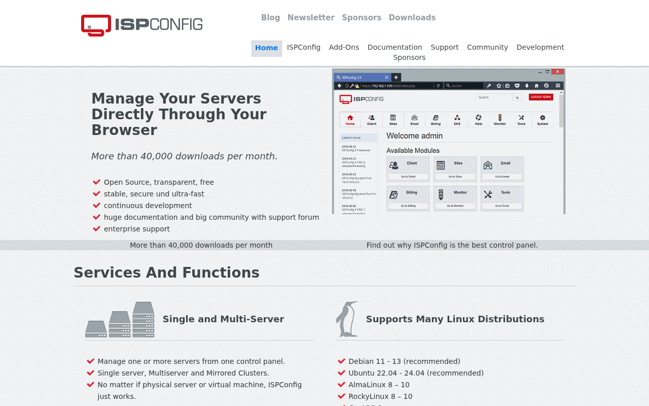Click the 'Services And Functions' heading
This screenshot has width=649, height=406.
point(166,273)
